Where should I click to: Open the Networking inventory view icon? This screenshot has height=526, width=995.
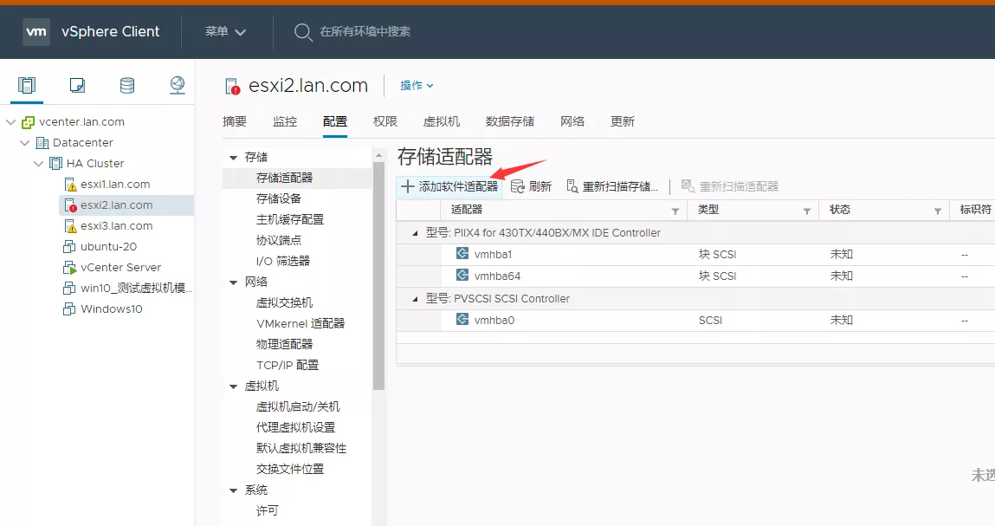point(177,85)
